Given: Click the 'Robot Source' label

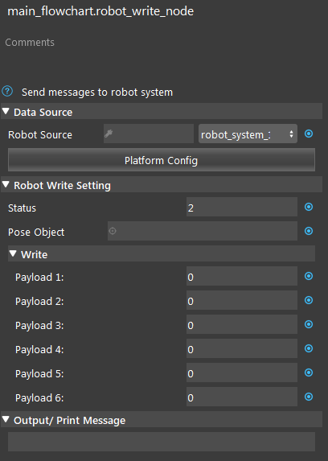Looking at the screenshot, I should coord(40,134).
